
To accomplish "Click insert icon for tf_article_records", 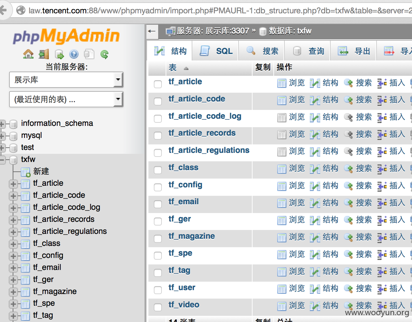I will [382, 135].
